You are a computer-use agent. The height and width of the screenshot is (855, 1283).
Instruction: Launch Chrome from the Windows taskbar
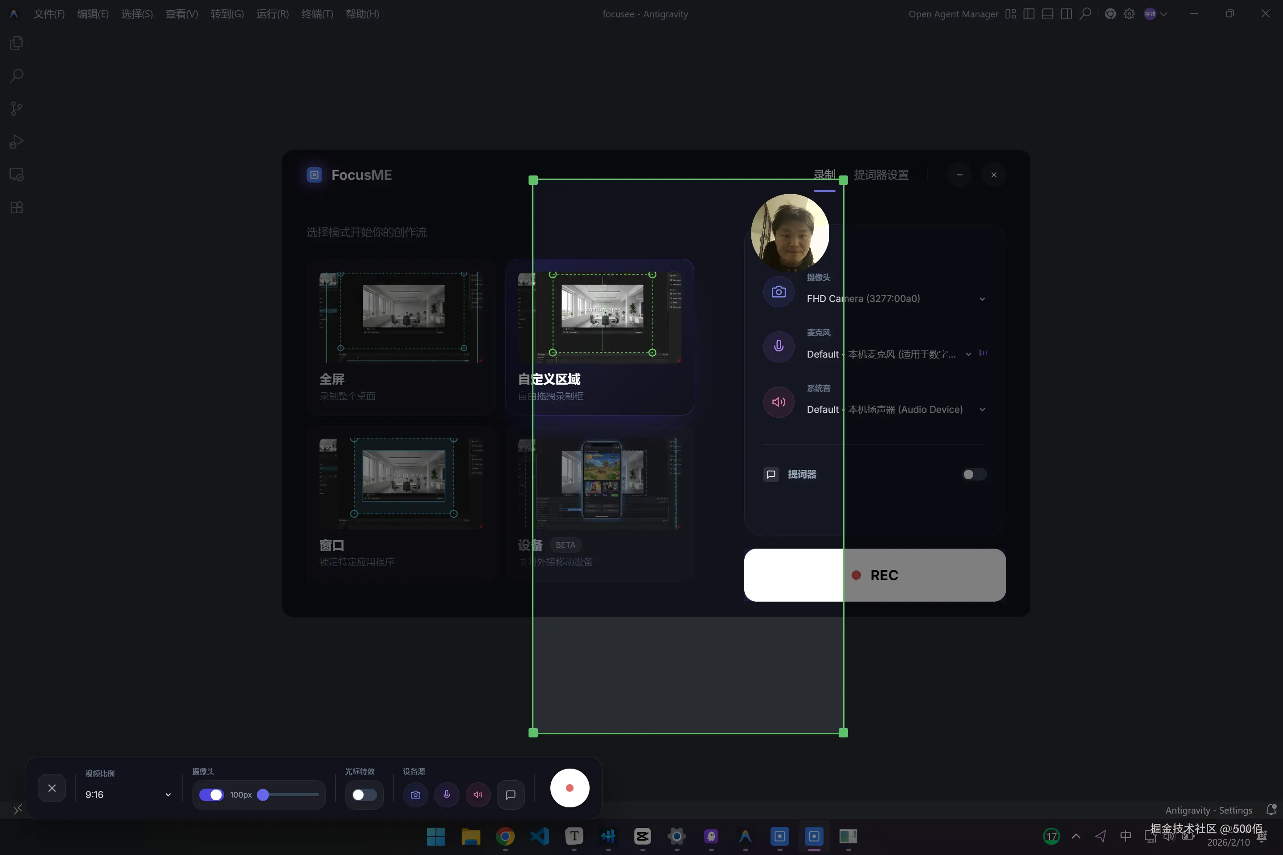coord(505,836)
